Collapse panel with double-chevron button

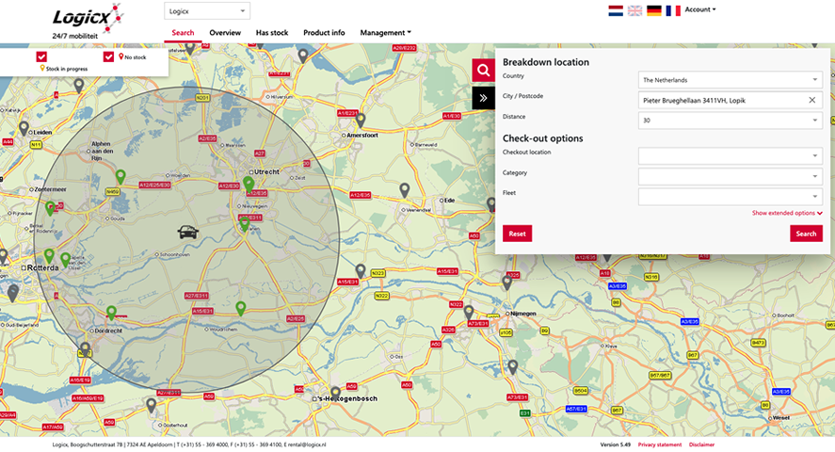click(x=483, y=97)
